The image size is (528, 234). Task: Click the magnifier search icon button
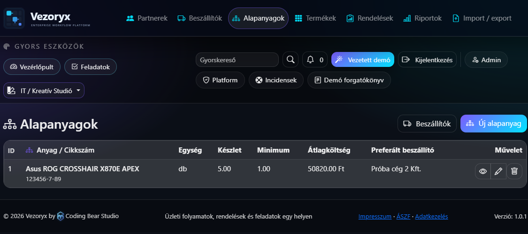[x=290, y=59]
